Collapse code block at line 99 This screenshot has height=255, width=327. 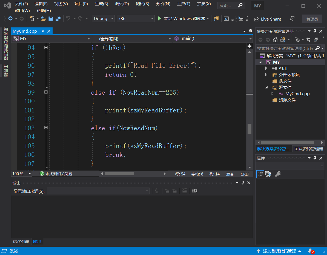tap(46, 92)
